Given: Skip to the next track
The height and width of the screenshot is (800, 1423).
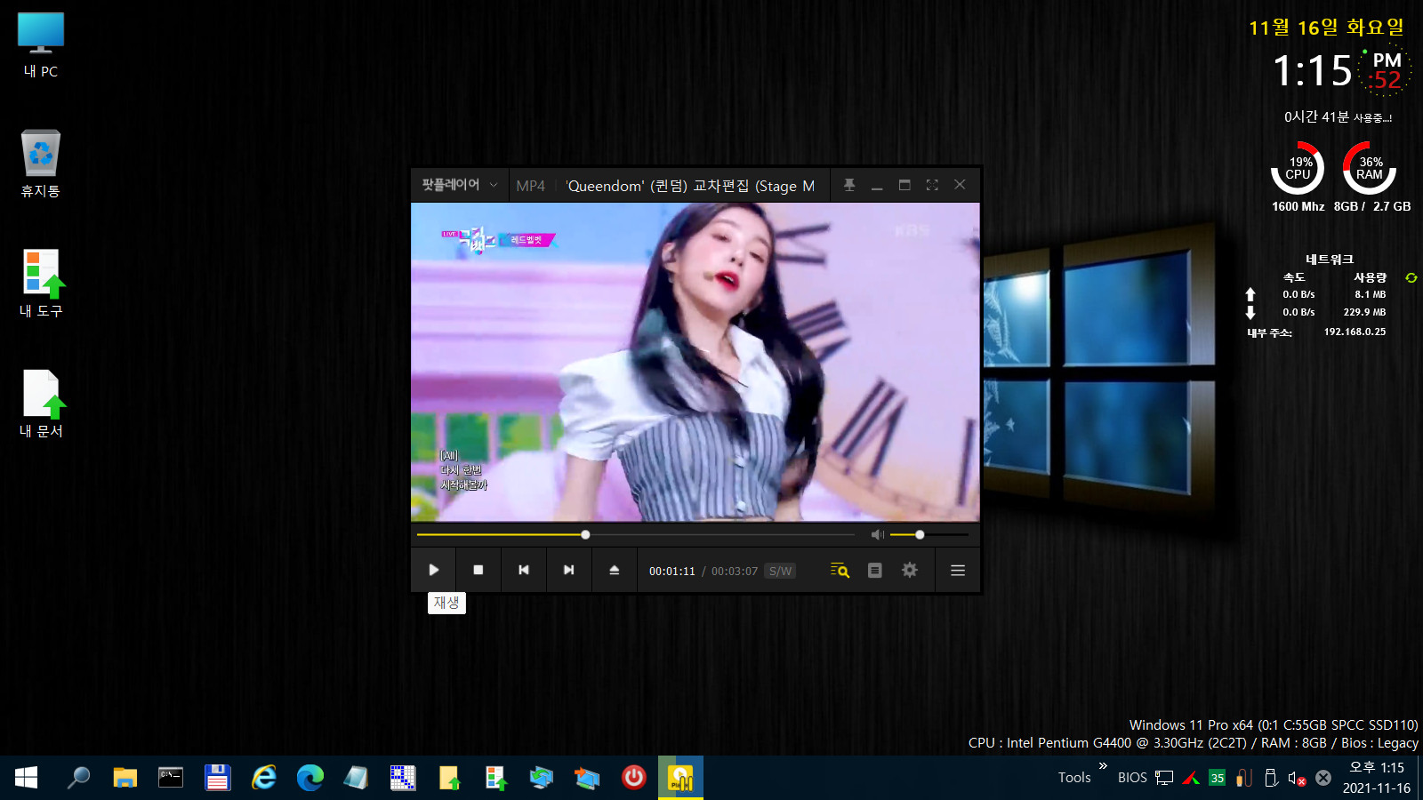Looking at the screenshot, I should (569, 571).
